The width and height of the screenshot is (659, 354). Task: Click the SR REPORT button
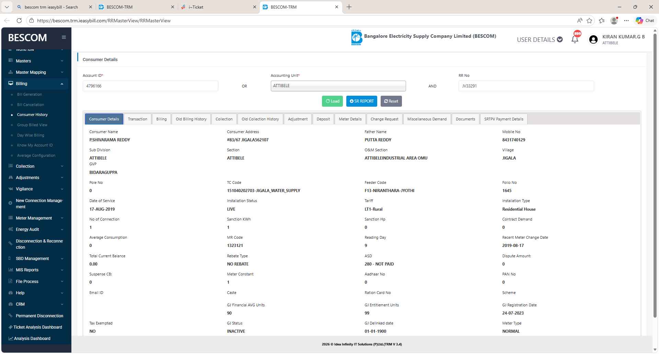pos(362,101)
